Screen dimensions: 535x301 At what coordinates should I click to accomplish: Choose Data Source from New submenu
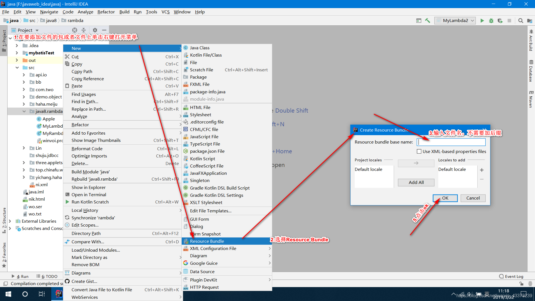pos(227,271)
